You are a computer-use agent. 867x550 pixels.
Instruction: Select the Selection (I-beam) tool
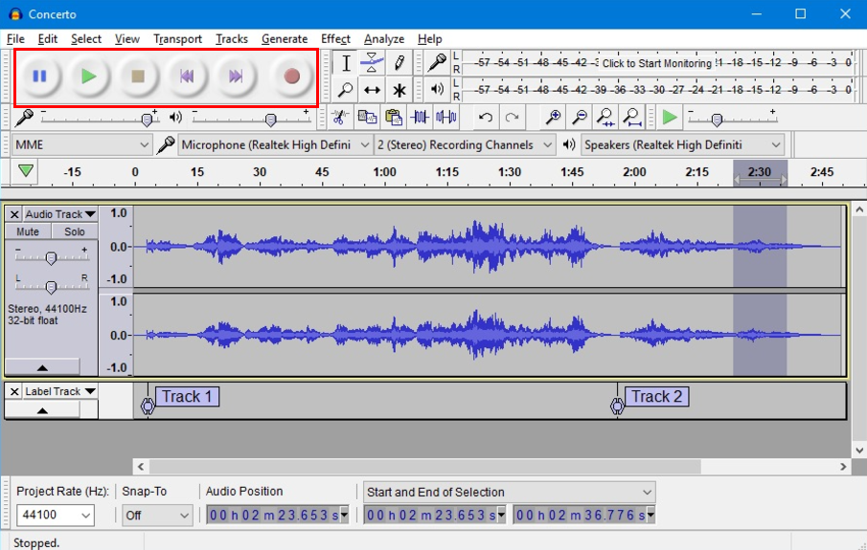pyautogui.click(x=346, y=63)
